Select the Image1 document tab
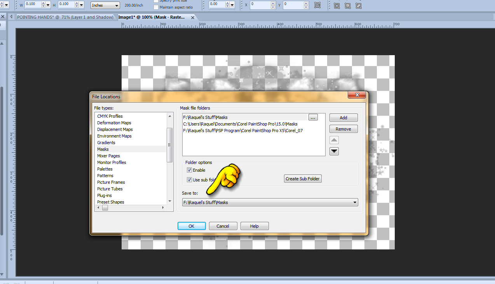The image size is (495, 284). click(152, 17)
